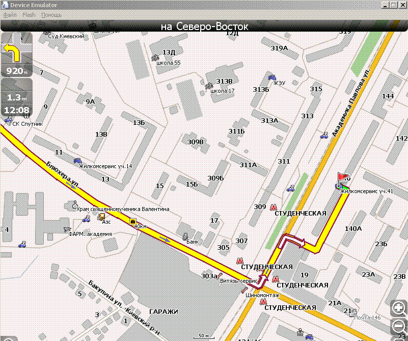Click the zoom out magnifier button

point(399,326)
